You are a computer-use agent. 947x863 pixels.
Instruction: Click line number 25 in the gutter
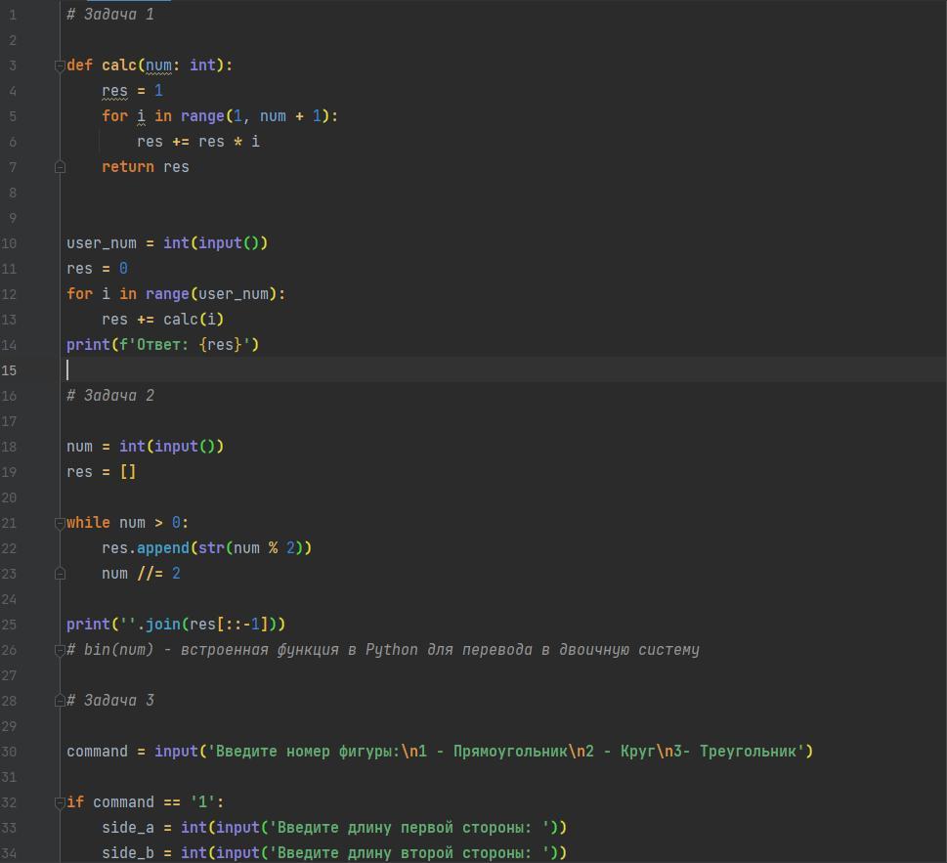tap(10, 625)
